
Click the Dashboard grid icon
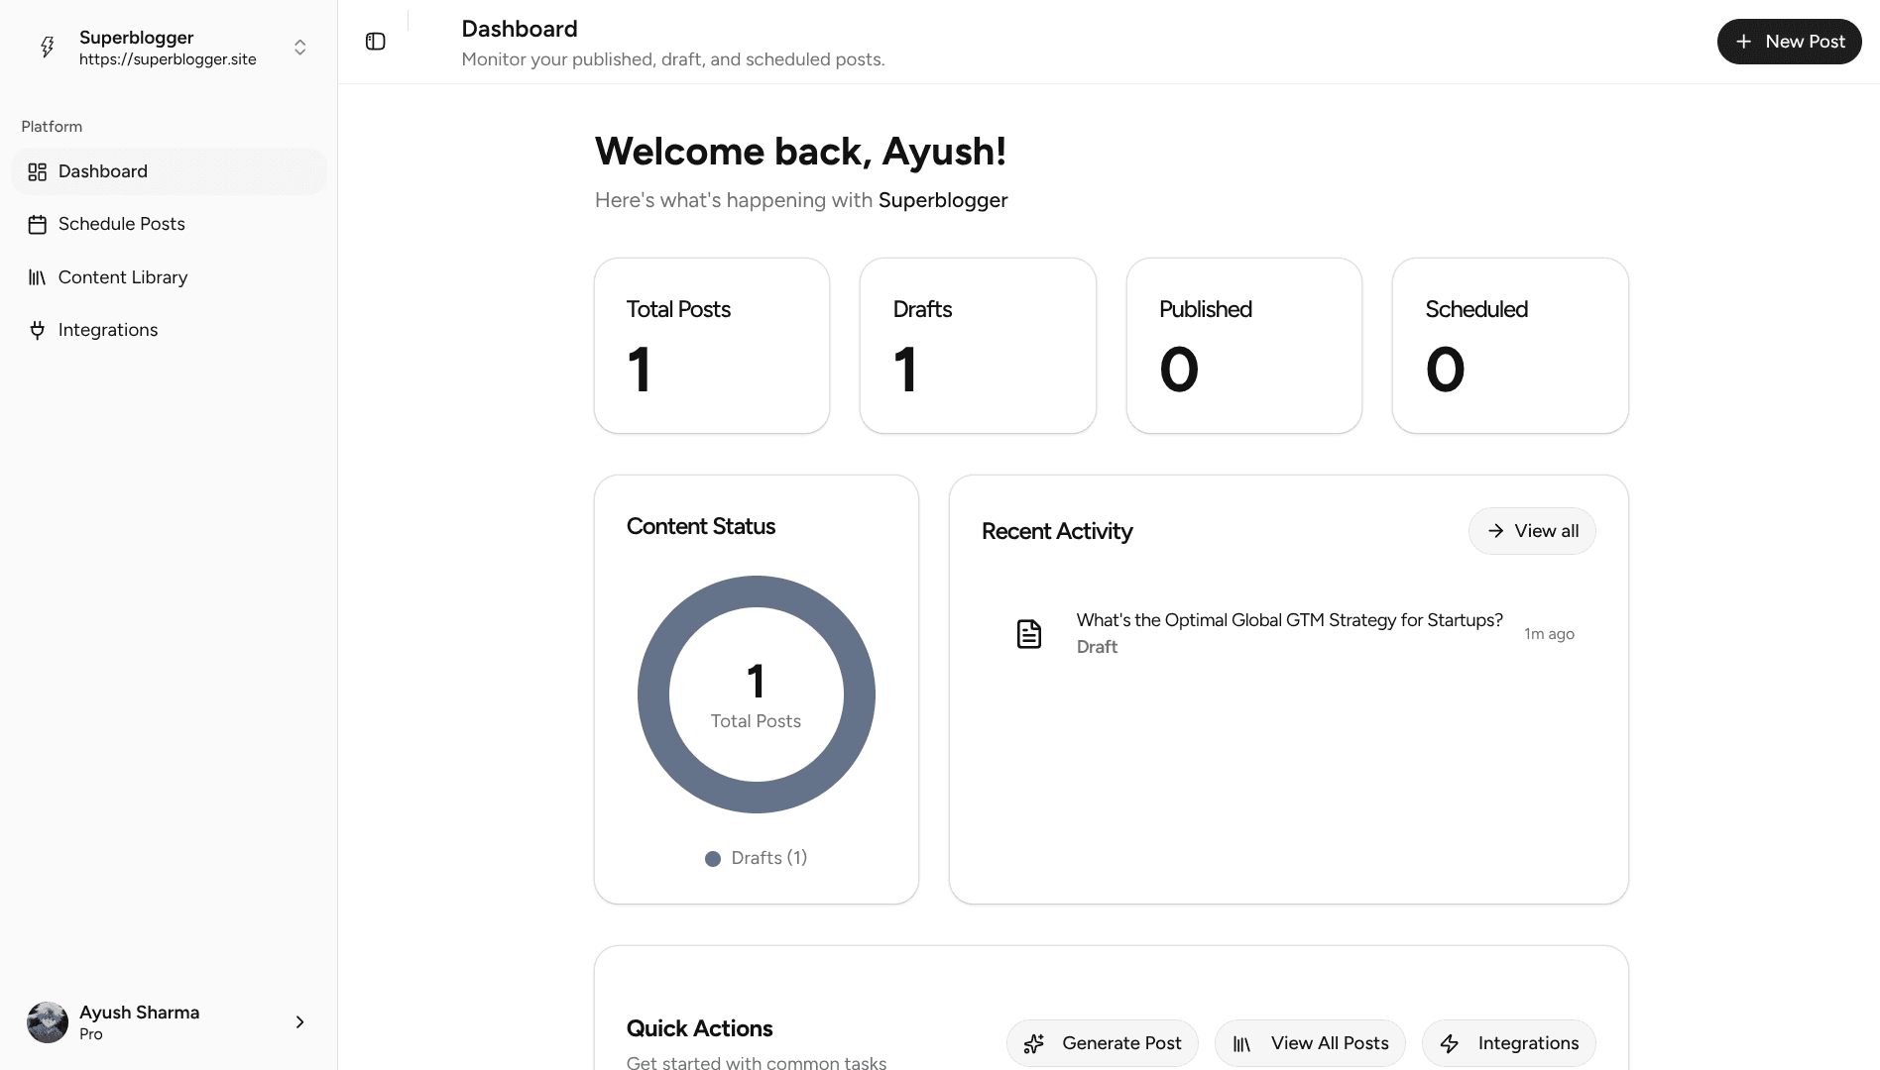[x=38, y=172]
